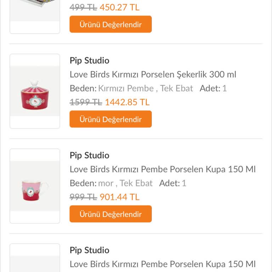
Task: Tap the crossed-out 1599 TL original price
Action: coord(86,102)
